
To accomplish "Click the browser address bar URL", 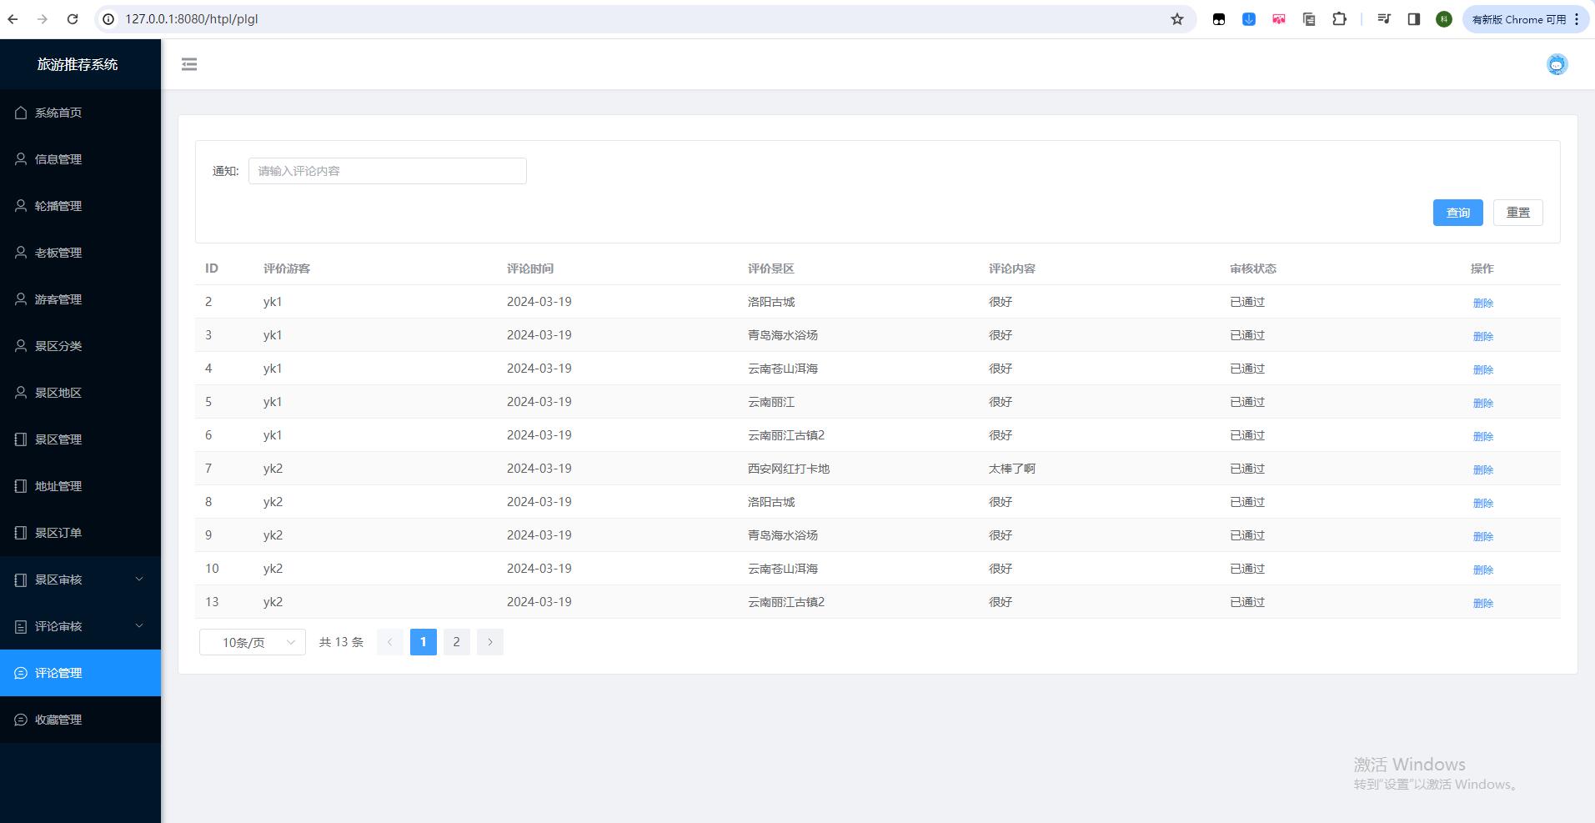I will (192, 19).
